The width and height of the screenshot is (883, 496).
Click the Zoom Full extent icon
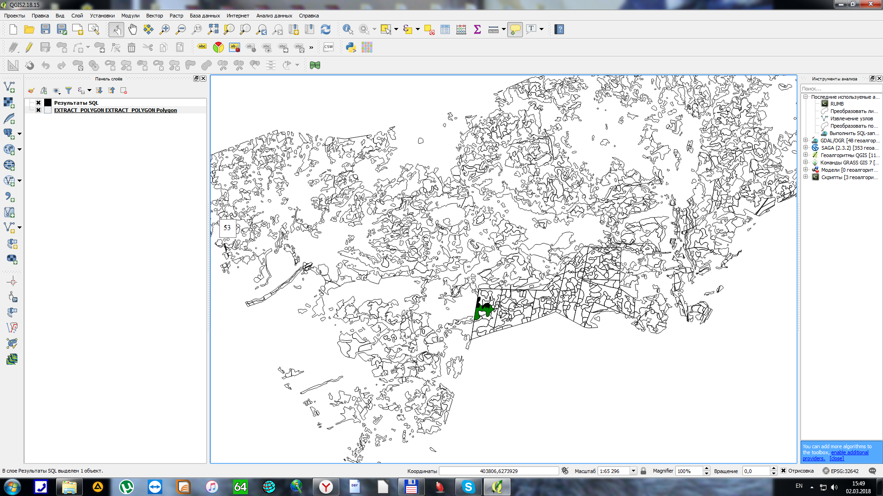coord(213,29)
